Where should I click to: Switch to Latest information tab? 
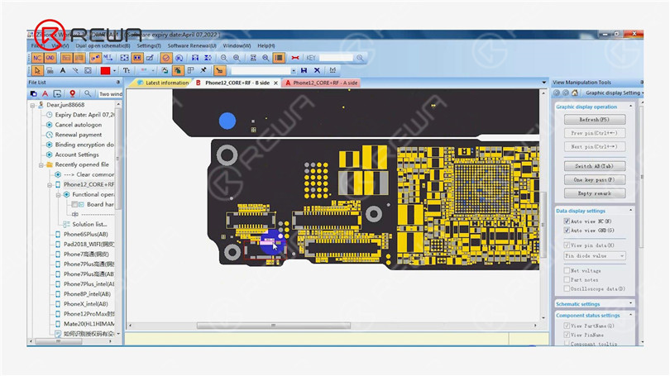tap(163, 83)
